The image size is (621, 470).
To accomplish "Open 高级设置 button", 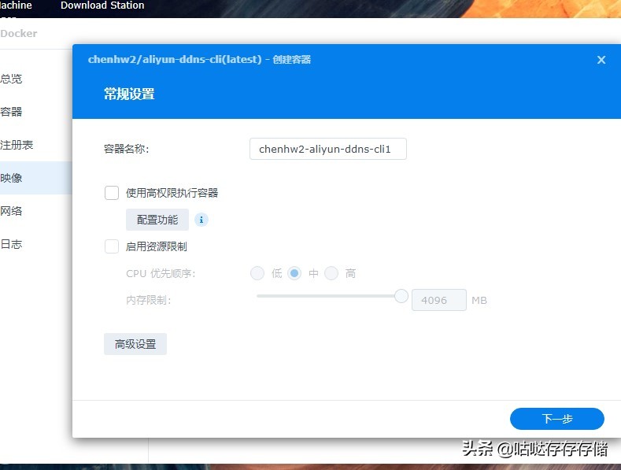I will click(135, 344).
